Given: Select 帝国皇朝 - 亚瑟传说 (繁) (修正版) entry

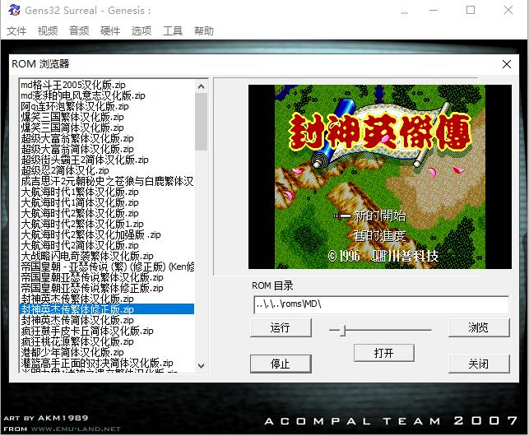Looking at the screenshot, I should pyautogui.click(x=107, y=267).
